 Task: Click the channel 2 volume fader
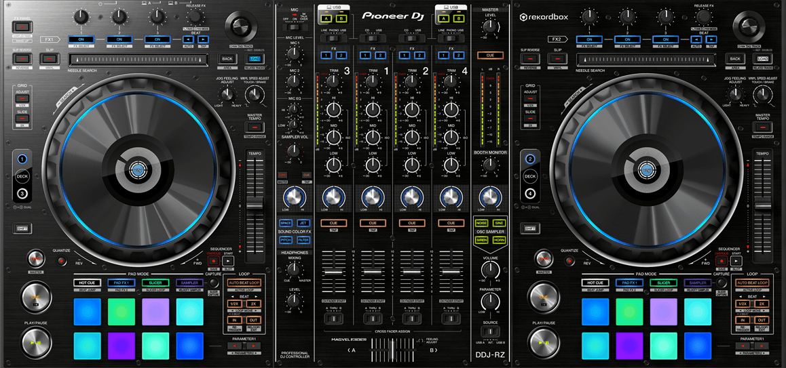[x=412, y=271]
